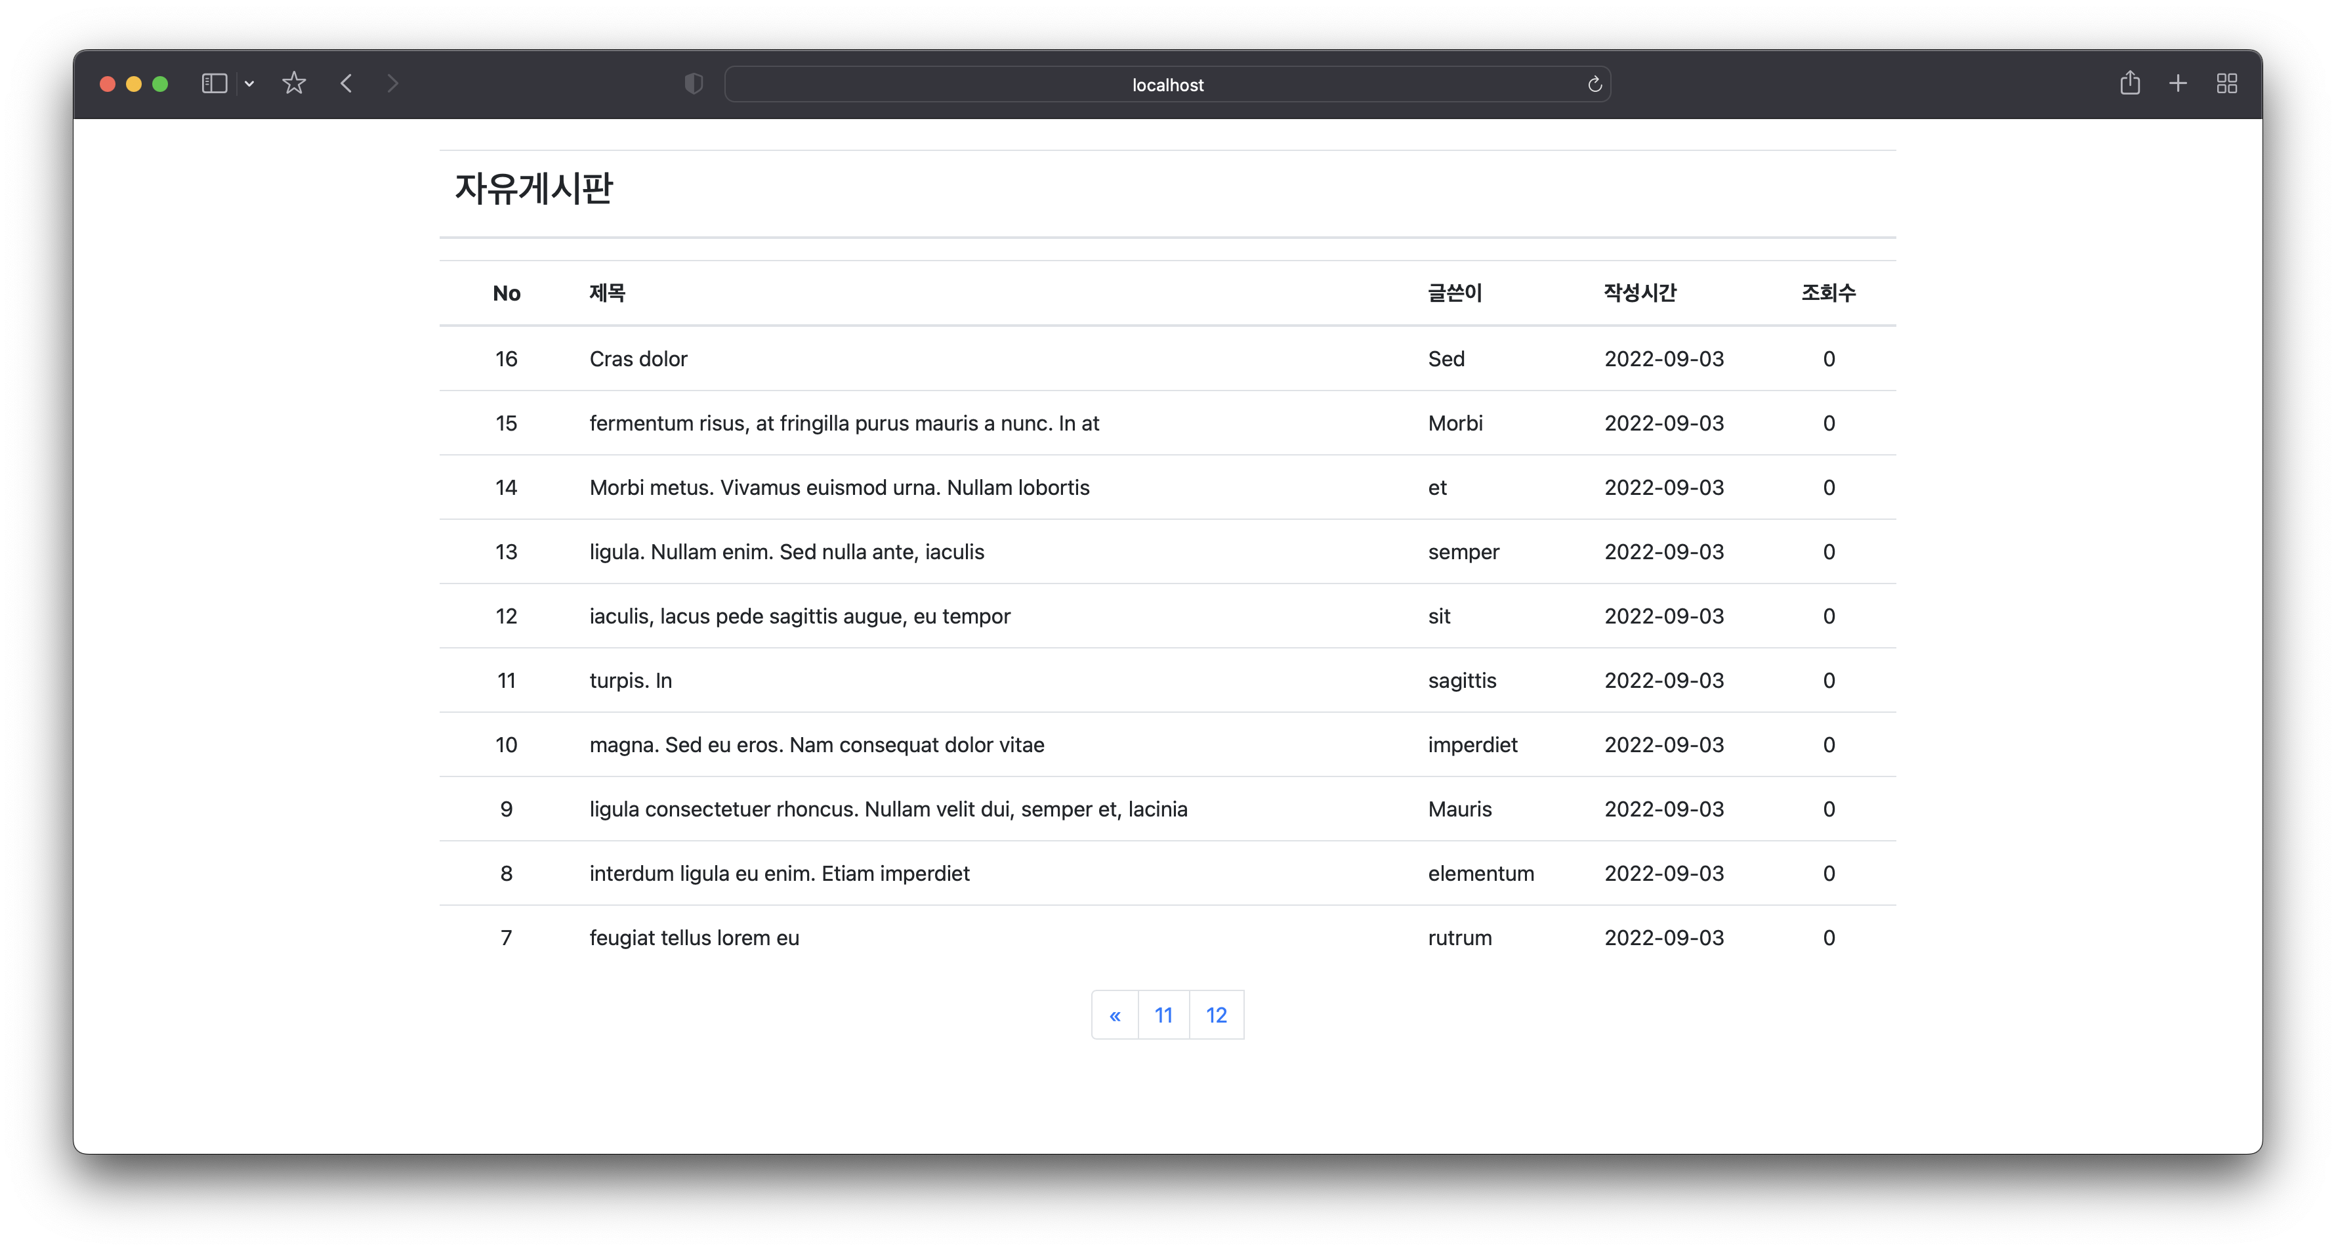Click the No column header

[x=506, y=293]
